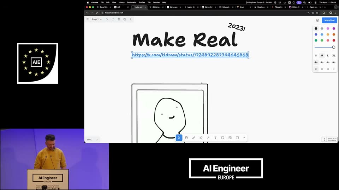Select the Sticky note tool

pos(223,138)
